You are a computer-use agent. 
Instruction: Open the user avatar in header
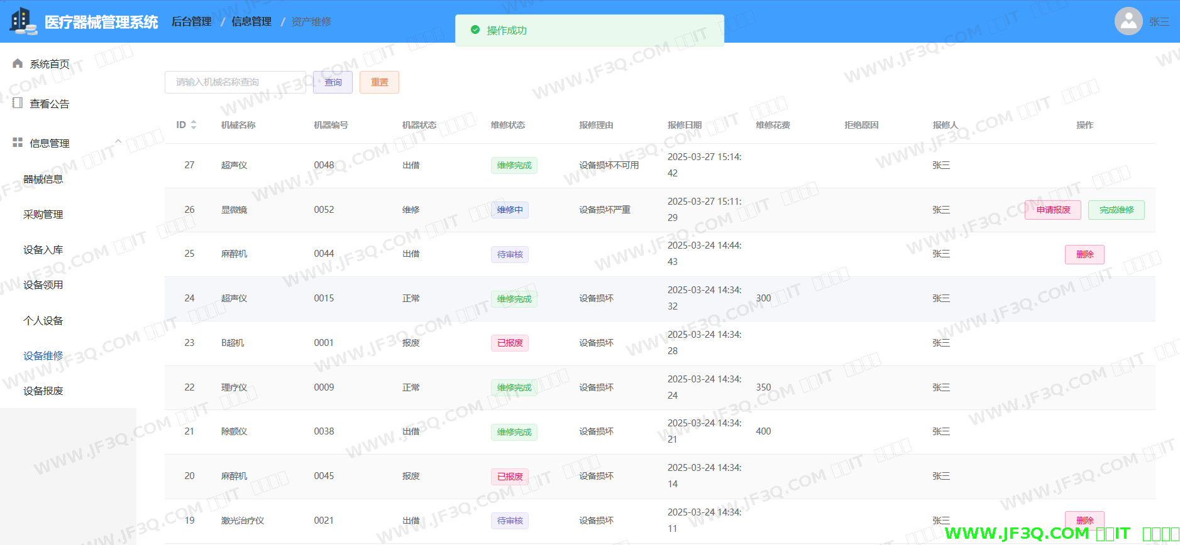(x=1128, y=21)
